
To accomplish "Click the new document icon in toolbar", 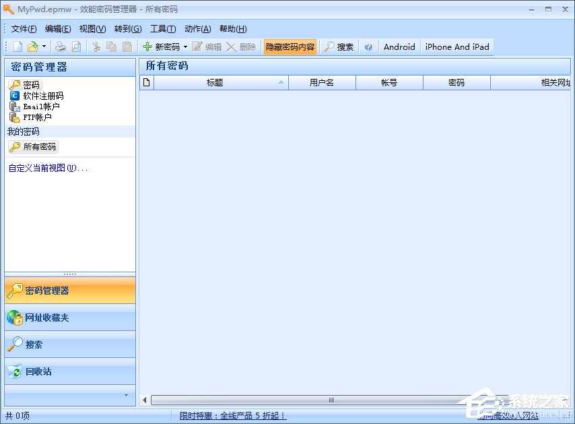I will point(18,47).
